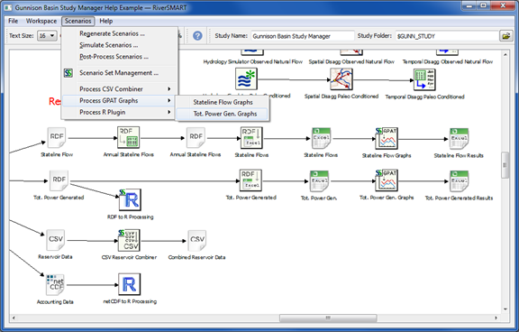The height and width of the screenshot is (332, 519).
Task: Click the CSV Reservoir Combiner icon
Action: click(x=129, y=240)
